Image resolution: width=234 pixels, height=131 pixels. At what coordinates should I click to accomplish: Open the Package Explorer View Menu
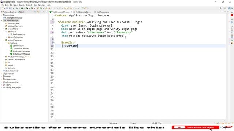[x=41, y=12]
